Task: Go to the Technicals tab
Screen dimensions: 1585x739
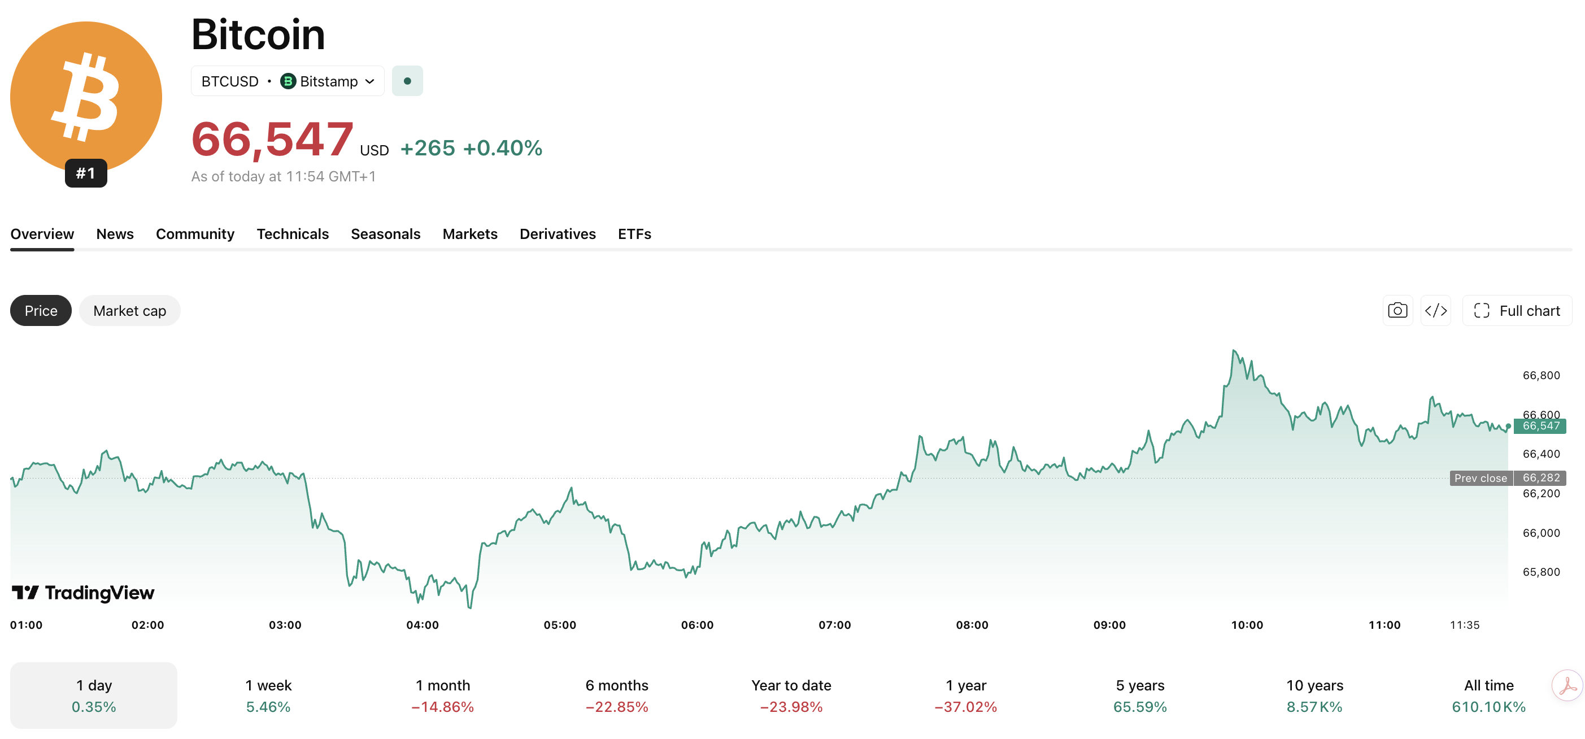Action: tap(293, 234)
